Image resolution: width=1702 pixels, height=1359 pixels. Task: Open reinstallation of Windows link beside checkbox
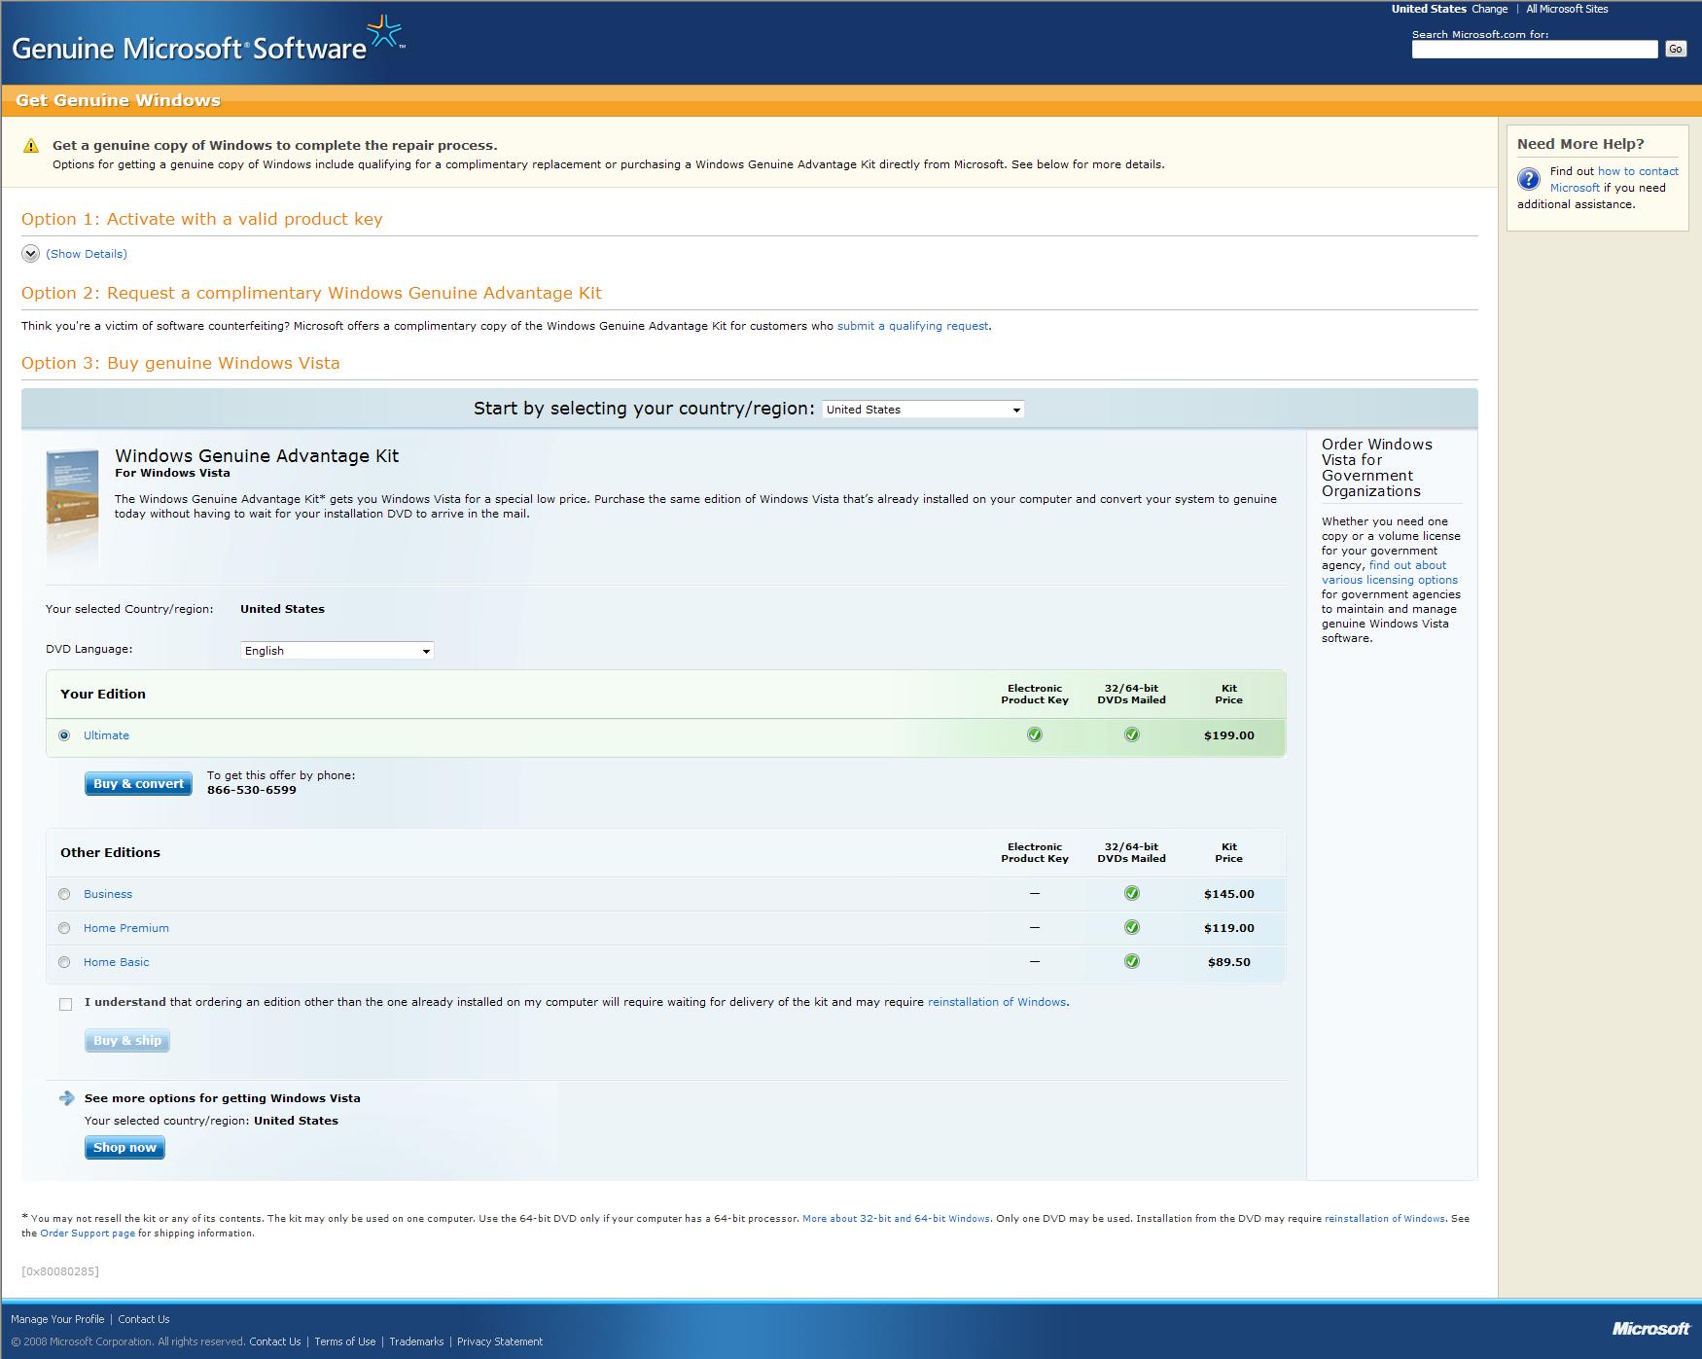[x=997, y=1002]
